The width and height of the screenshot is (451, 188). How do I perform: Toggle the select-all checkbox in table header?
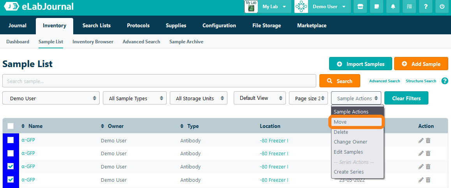(x=11, y=126)
